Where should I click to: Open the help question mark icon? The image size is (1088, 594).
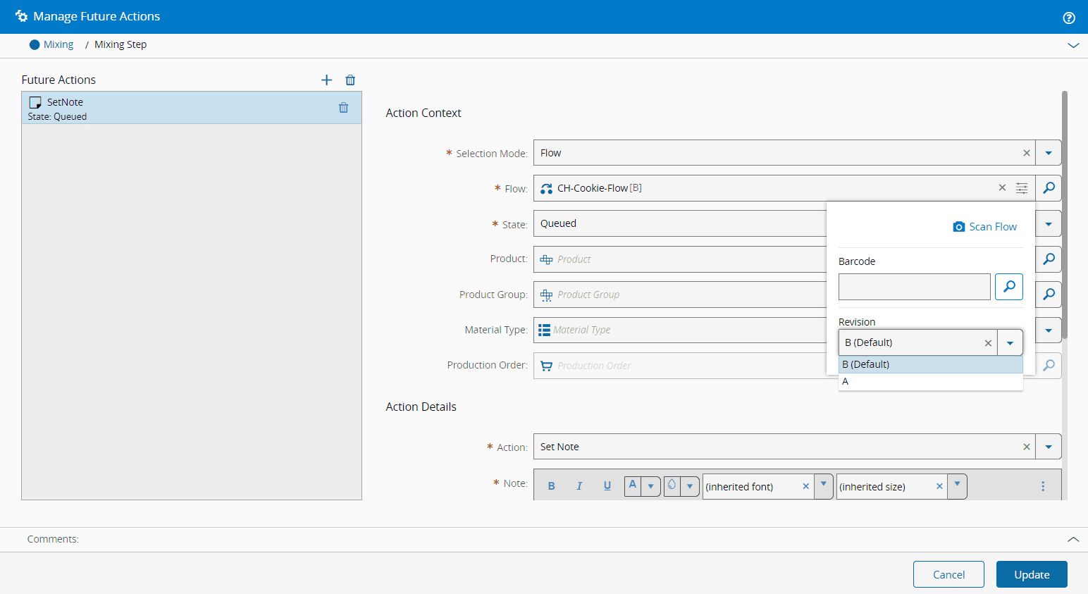(1068, 18)
